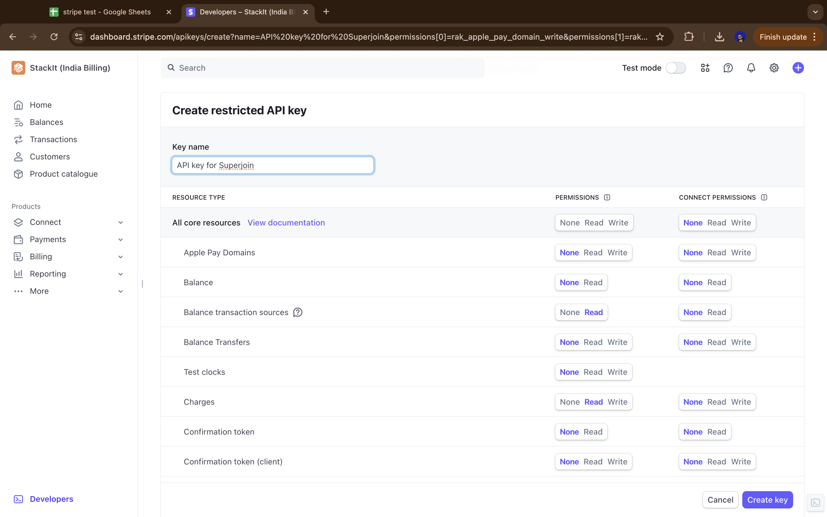
Task: Click the Permissions info icon
Action: [x=607, y=197]
